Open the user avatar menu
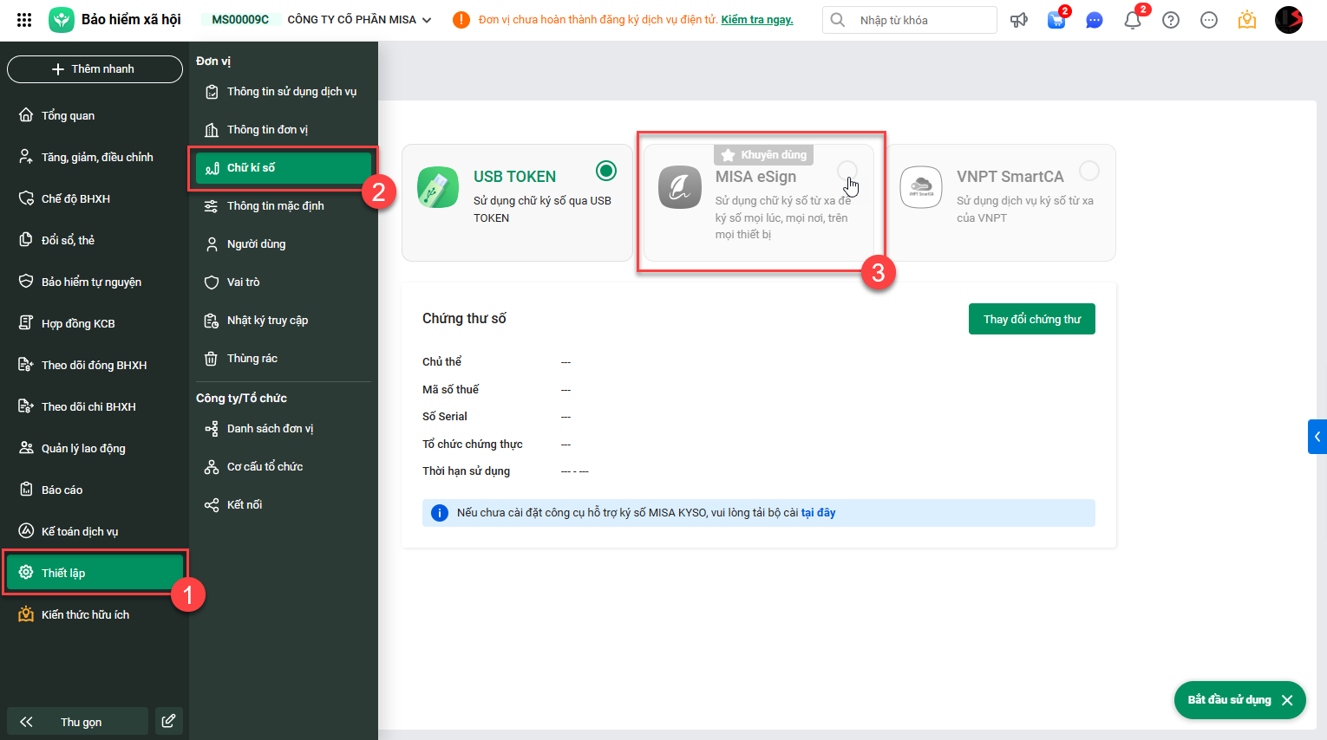 click(1289, 20)
